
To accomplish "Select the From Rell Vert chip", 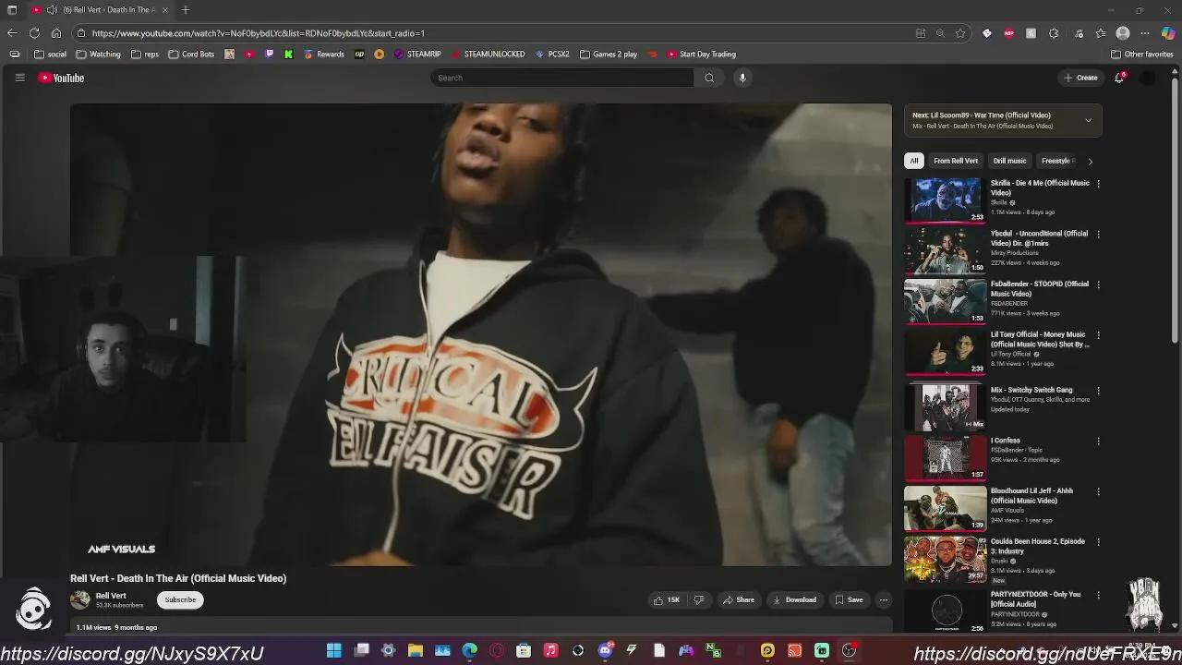I will pos(956,161).
